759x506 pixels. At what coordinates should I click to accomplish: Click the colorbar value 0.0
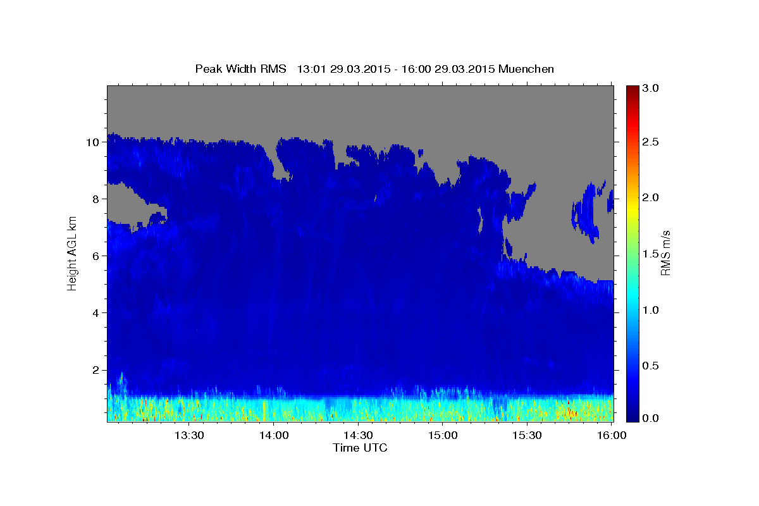click(651, 418)
